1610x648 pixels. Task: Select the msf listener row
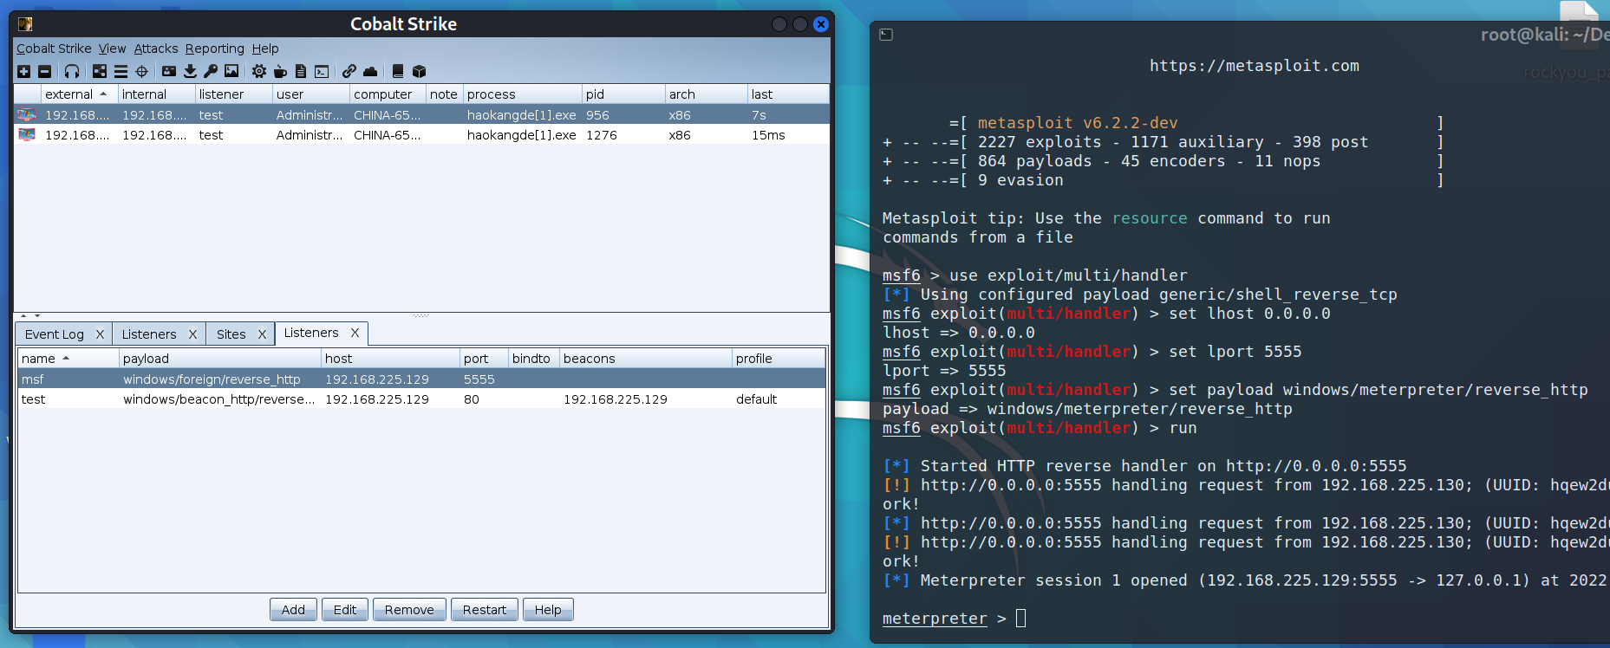(x=421, y=379)
